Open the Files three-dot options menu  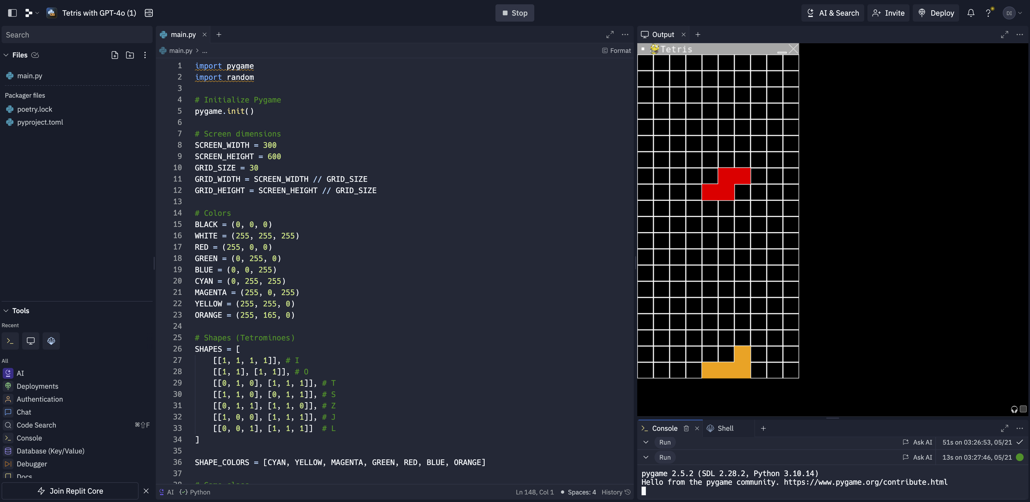[145, 55]
